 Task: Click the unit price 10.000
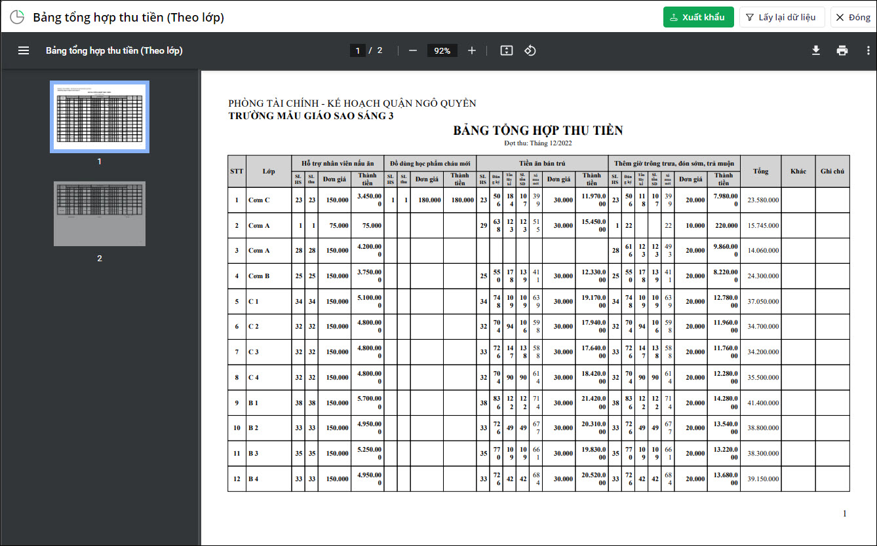(x=695, y=225)
